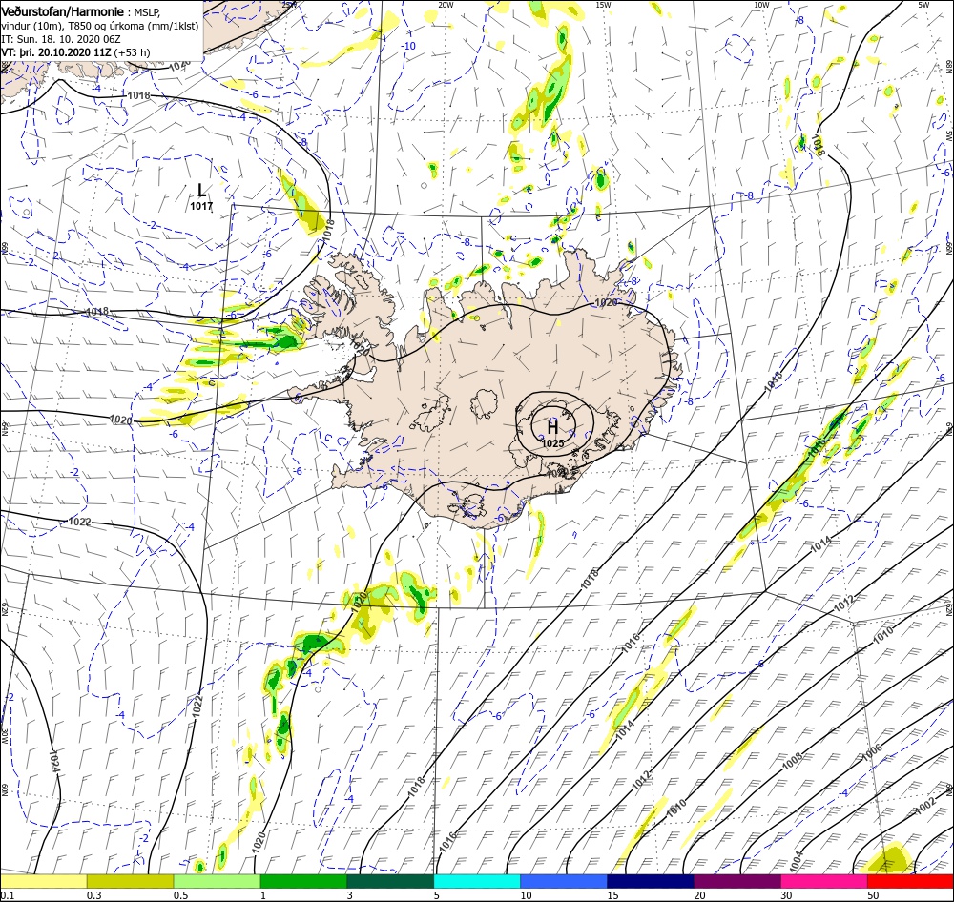
Task: Click the L low-pressure symbol
Action: click(201, 190)
